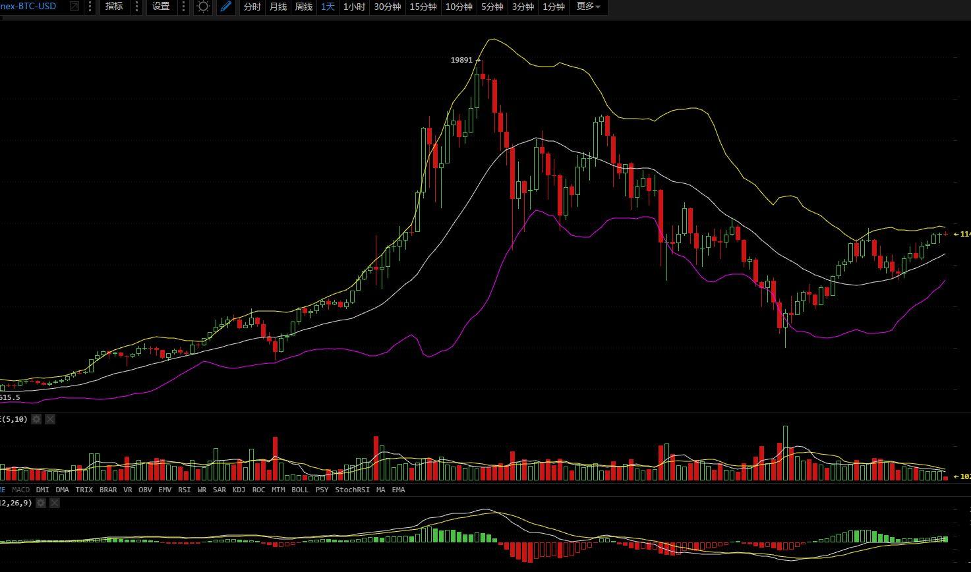Switch to the 周线 weekly chart
The width and height of the screenshot is (971, 572).
coord(303,7)
